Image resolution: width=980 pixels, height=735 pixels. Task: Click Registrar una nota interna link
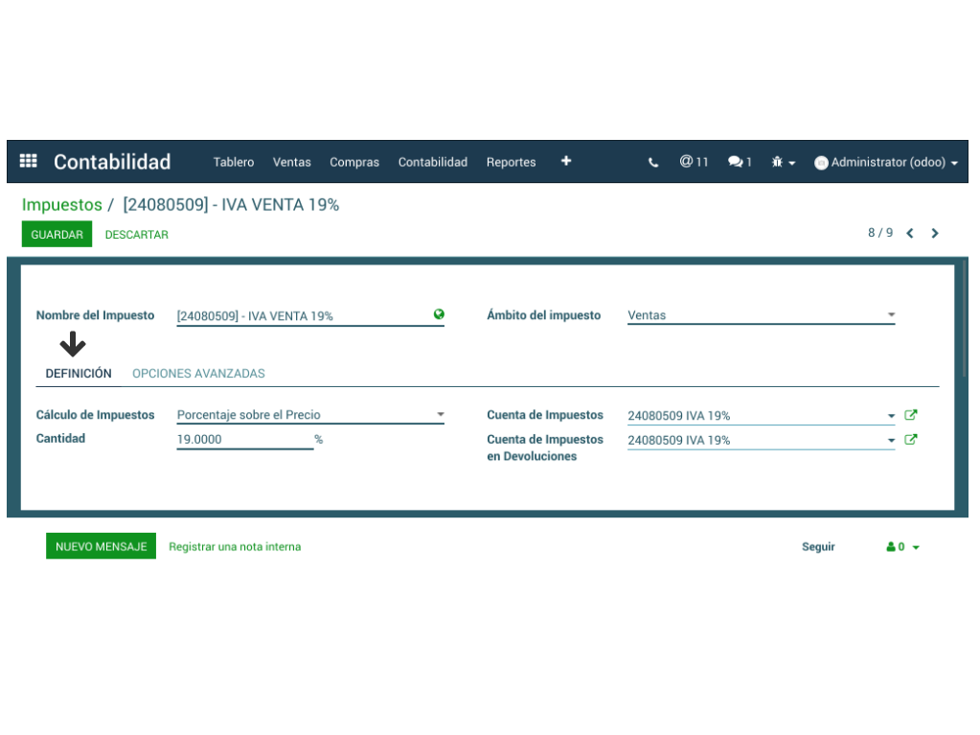click(x=235, y=547)
